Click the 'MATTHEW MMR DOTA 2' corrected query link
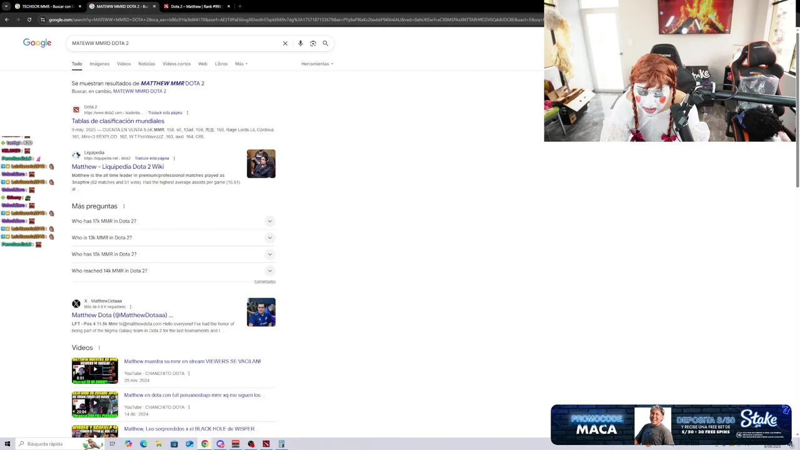This screenshot has height=450, width=800. click(172, 83)
